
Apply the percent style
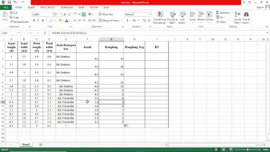click(x=134, y=21)
